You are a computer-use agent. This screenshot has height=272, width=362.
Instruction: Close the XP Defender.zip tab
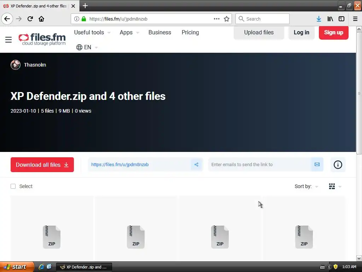tap(73, 6)
